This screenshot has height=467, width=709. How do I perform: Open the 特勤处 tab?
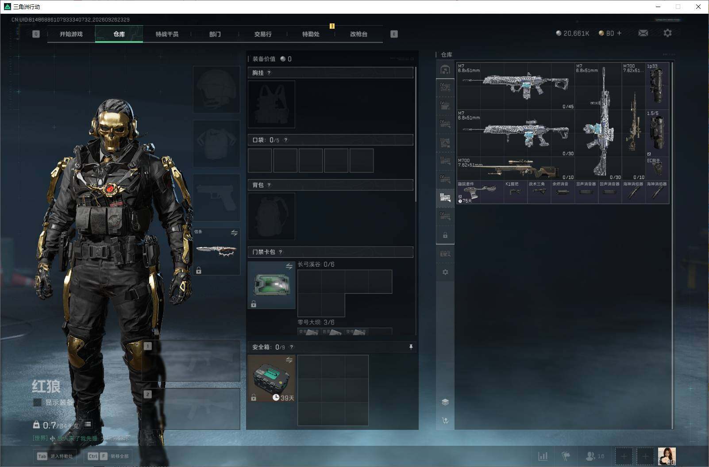click(x=311, y=34)
